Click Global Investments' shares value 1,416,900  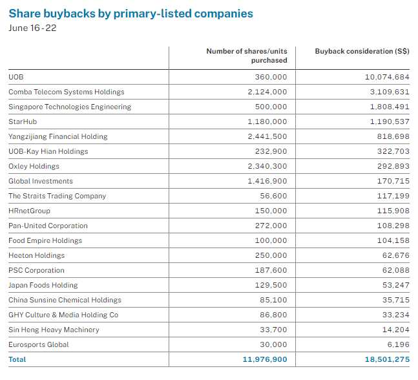267,181
